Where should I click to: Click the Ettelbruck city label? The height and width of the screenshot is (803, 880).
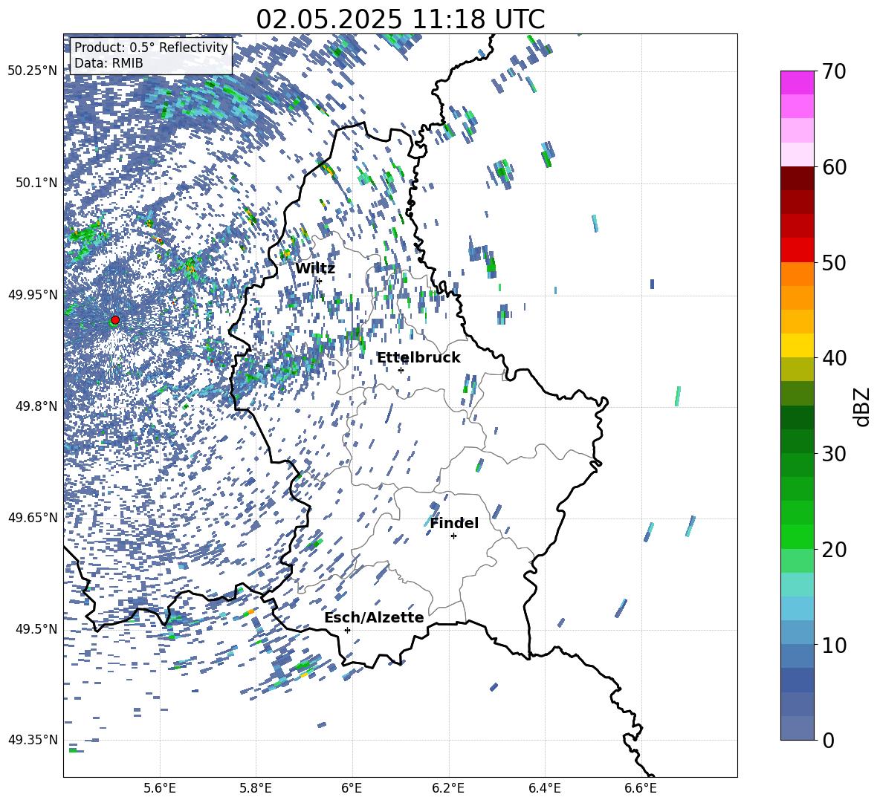(418, 358)
